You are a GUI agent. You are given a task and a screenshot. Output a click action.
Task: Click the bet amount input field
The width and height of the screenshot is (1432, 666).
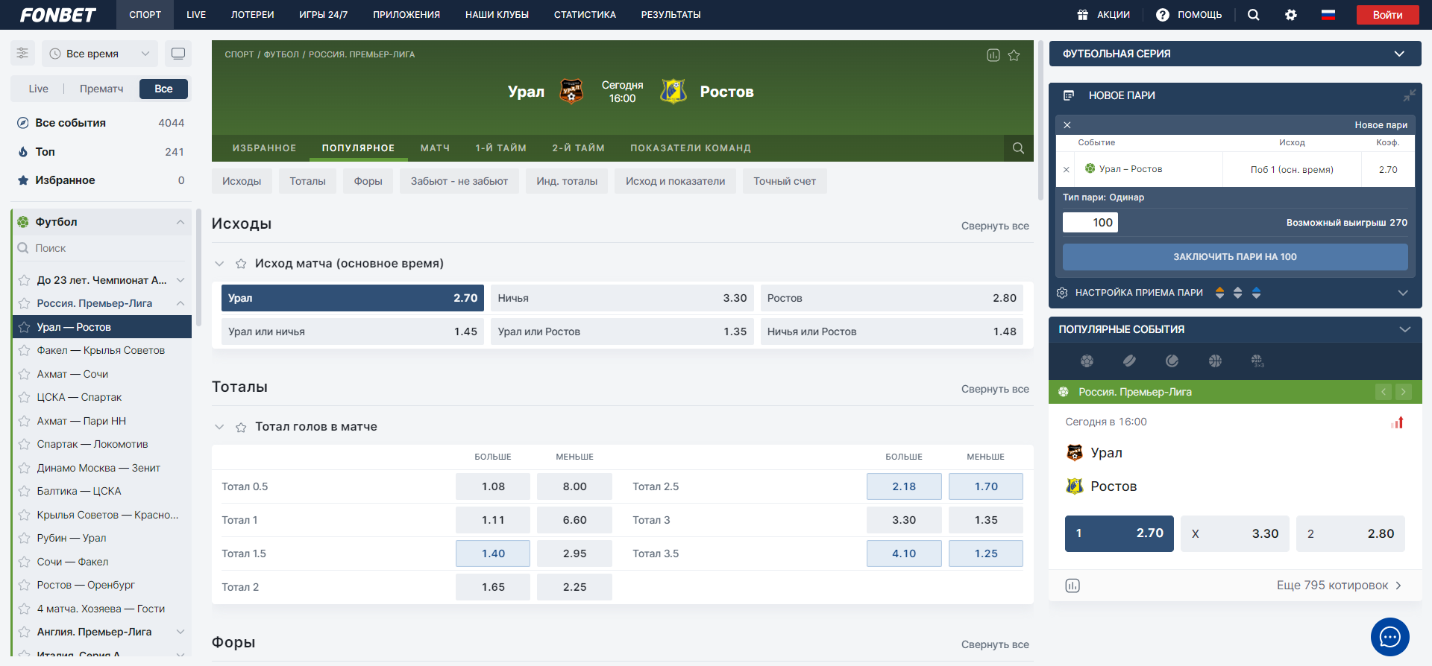(1090, 223)
